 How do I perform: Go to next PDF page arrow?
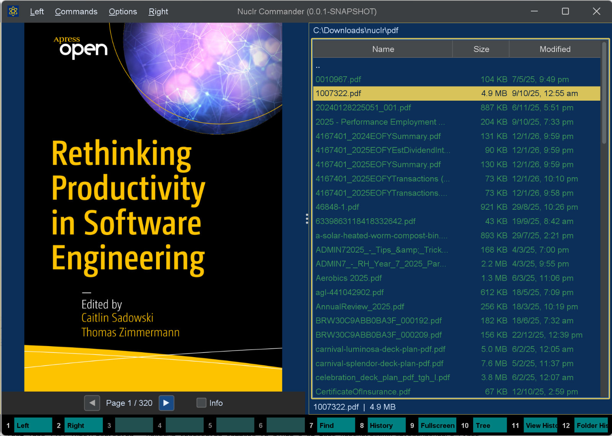(166, 403)
